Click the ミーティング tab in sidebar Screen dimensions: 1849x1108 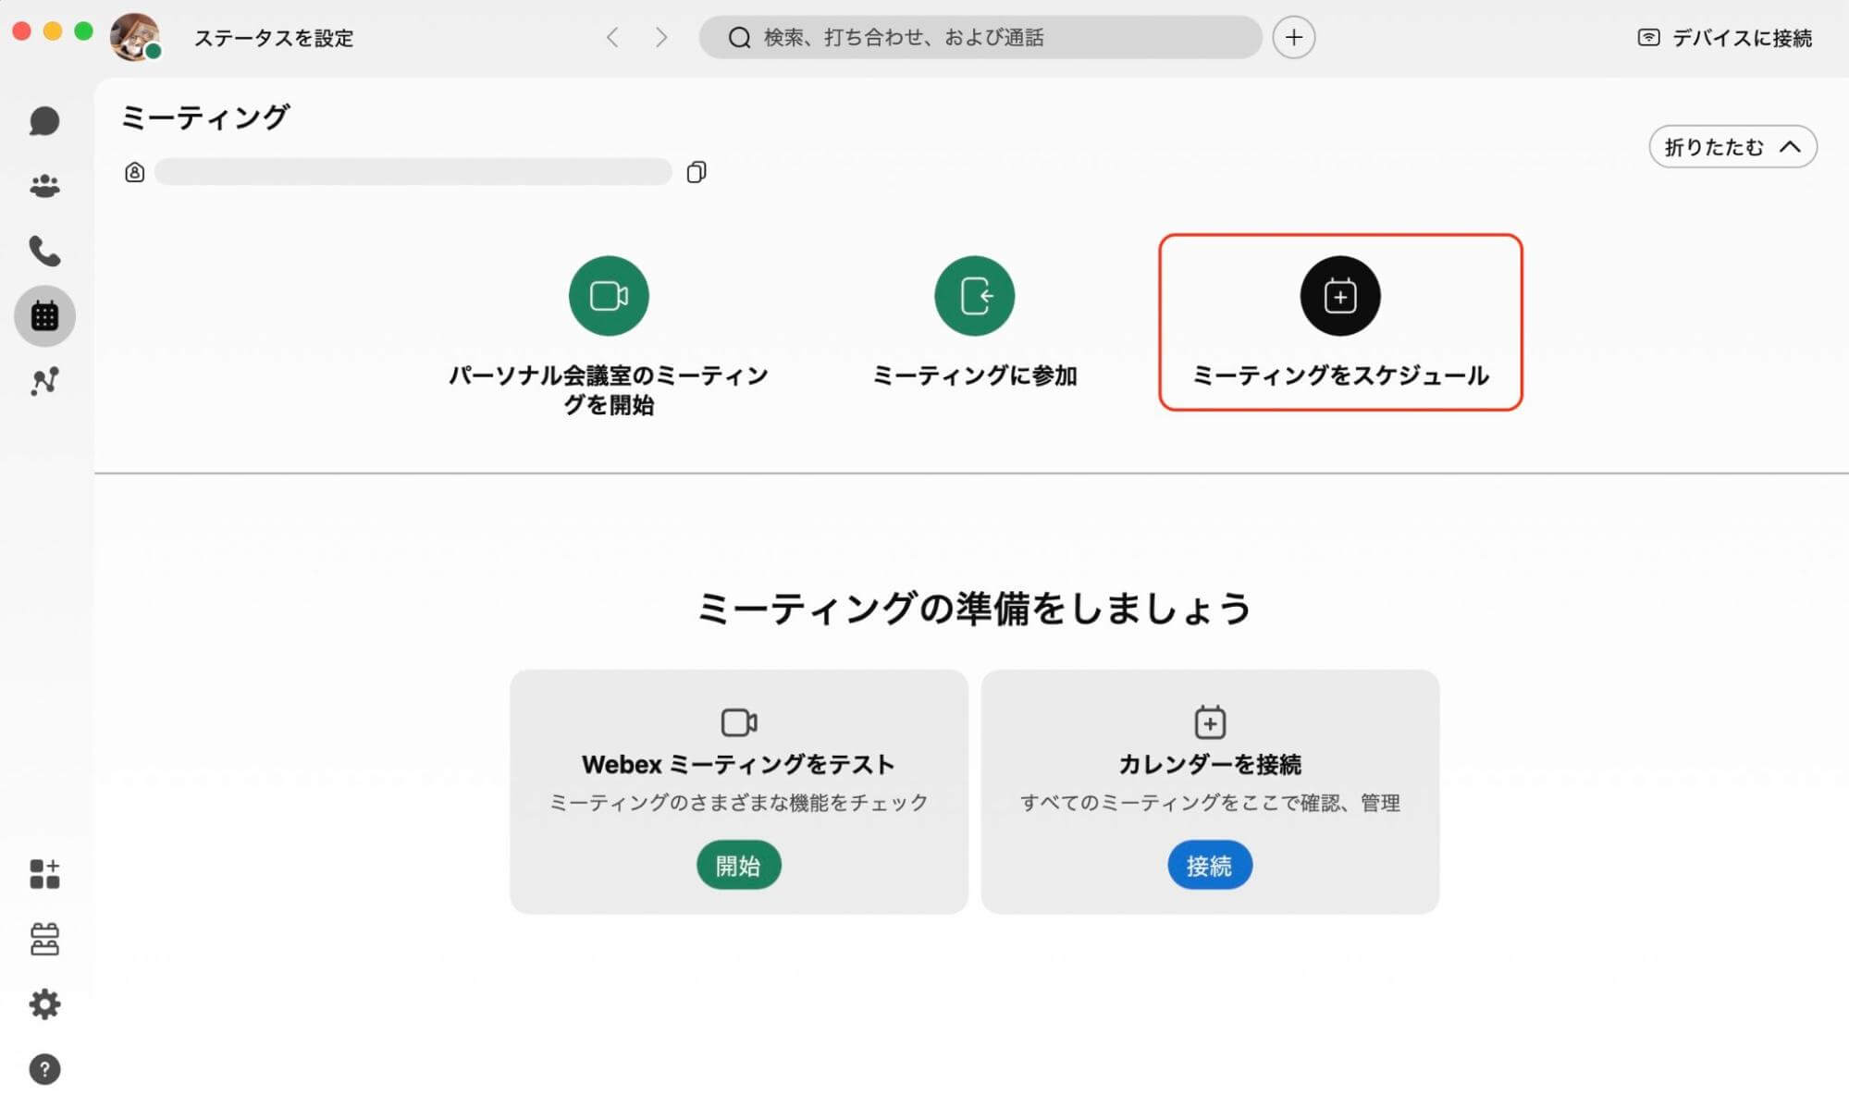coord(46,315)
